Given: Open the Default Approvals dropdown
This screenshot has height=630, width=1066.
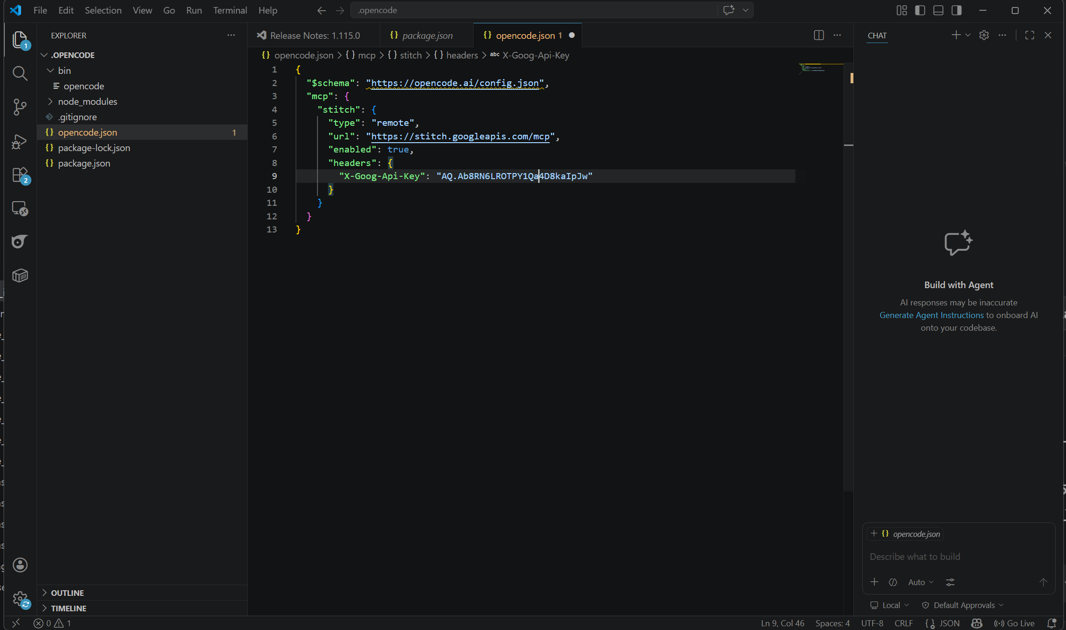Looking at the screenshot, I should pyautogui.click(x=963, y=605).
